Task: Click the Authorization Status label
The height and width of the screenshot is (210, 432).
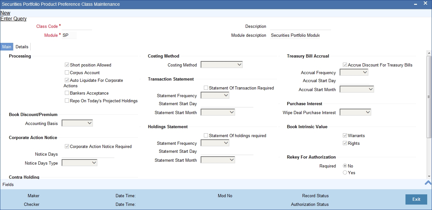Action: coord(310,204)
